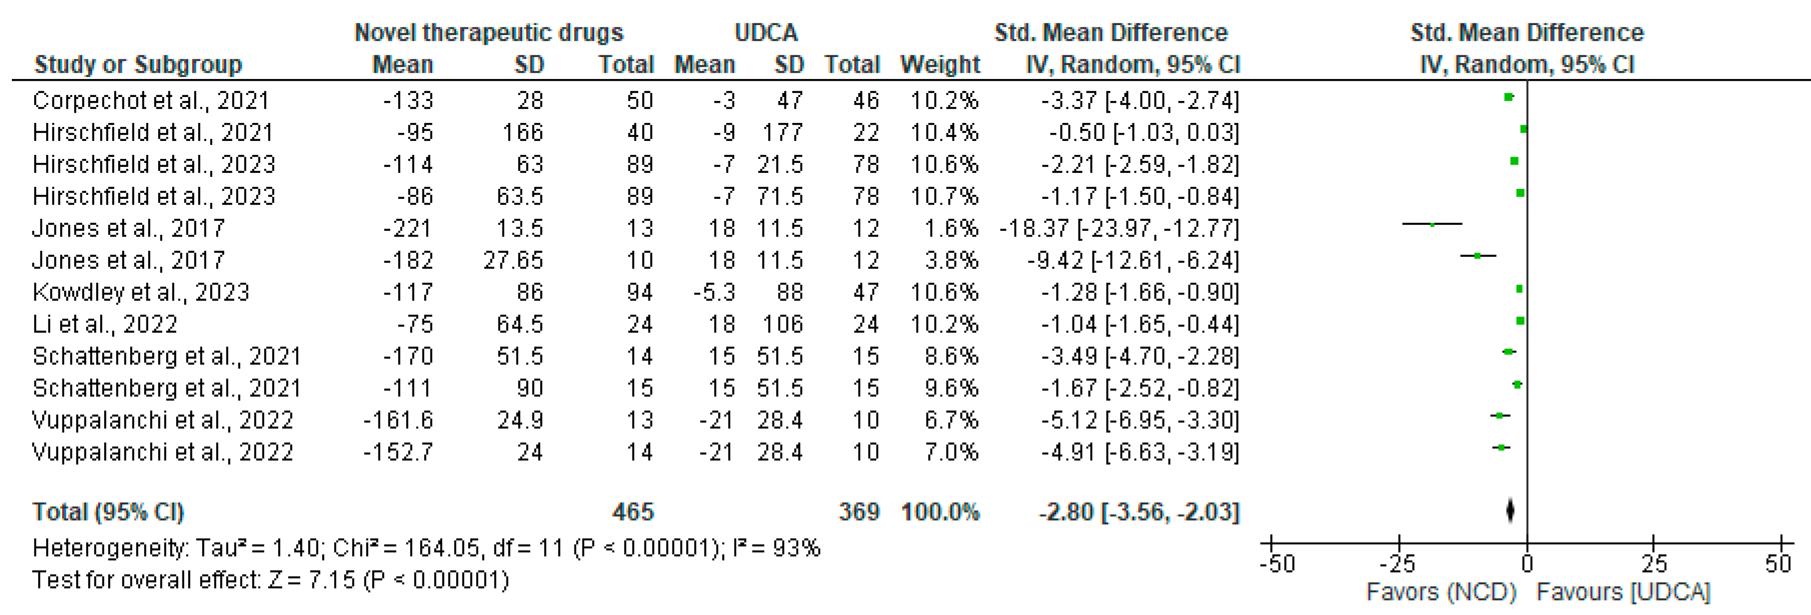Click the Heterogeneity statistics line
Viewport: 1811px width, 615px height.
(x=426, y=547)
